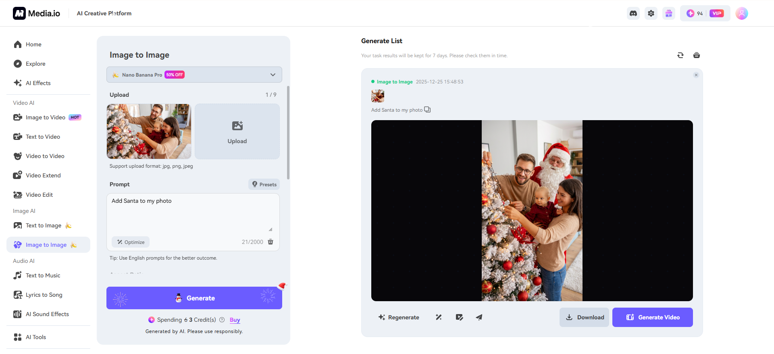Screen dimensions: 774x354
Task: Open prompt Presets
Action: tap(264, 184)
